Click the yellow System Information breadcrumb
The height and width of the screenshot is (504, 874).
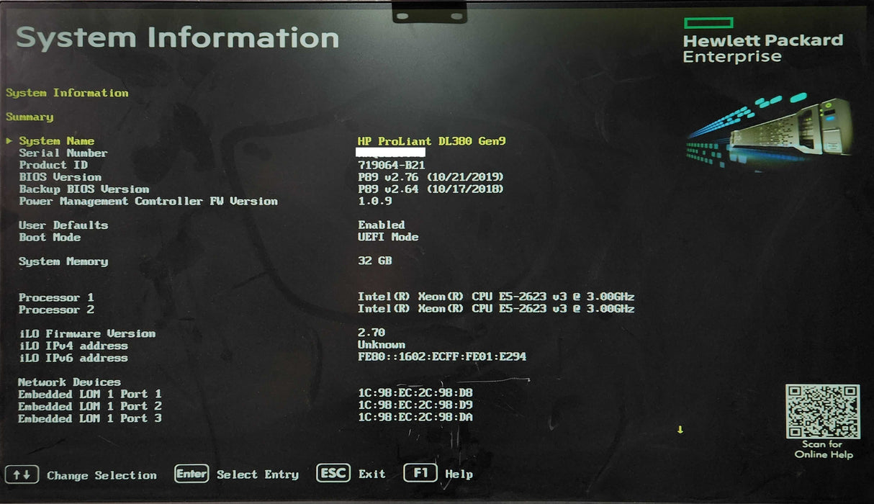tap(67, 93)
